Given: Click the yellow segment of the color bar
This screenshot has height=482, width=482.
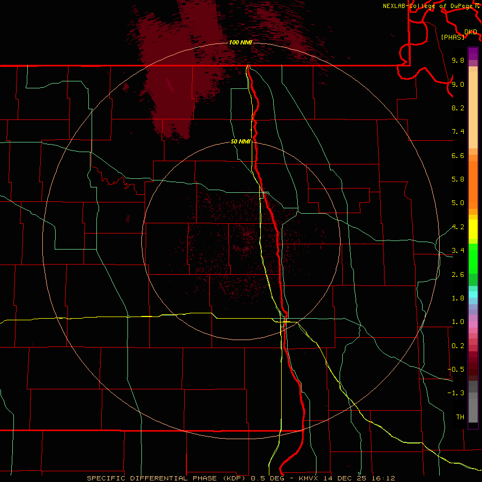Looking at the screenshot, I should (473, 229).
